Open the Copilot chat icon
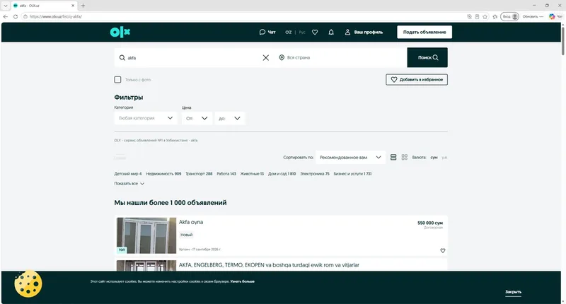Image resolution: width=566 pixels, height=304 pixels. [552, 16]
